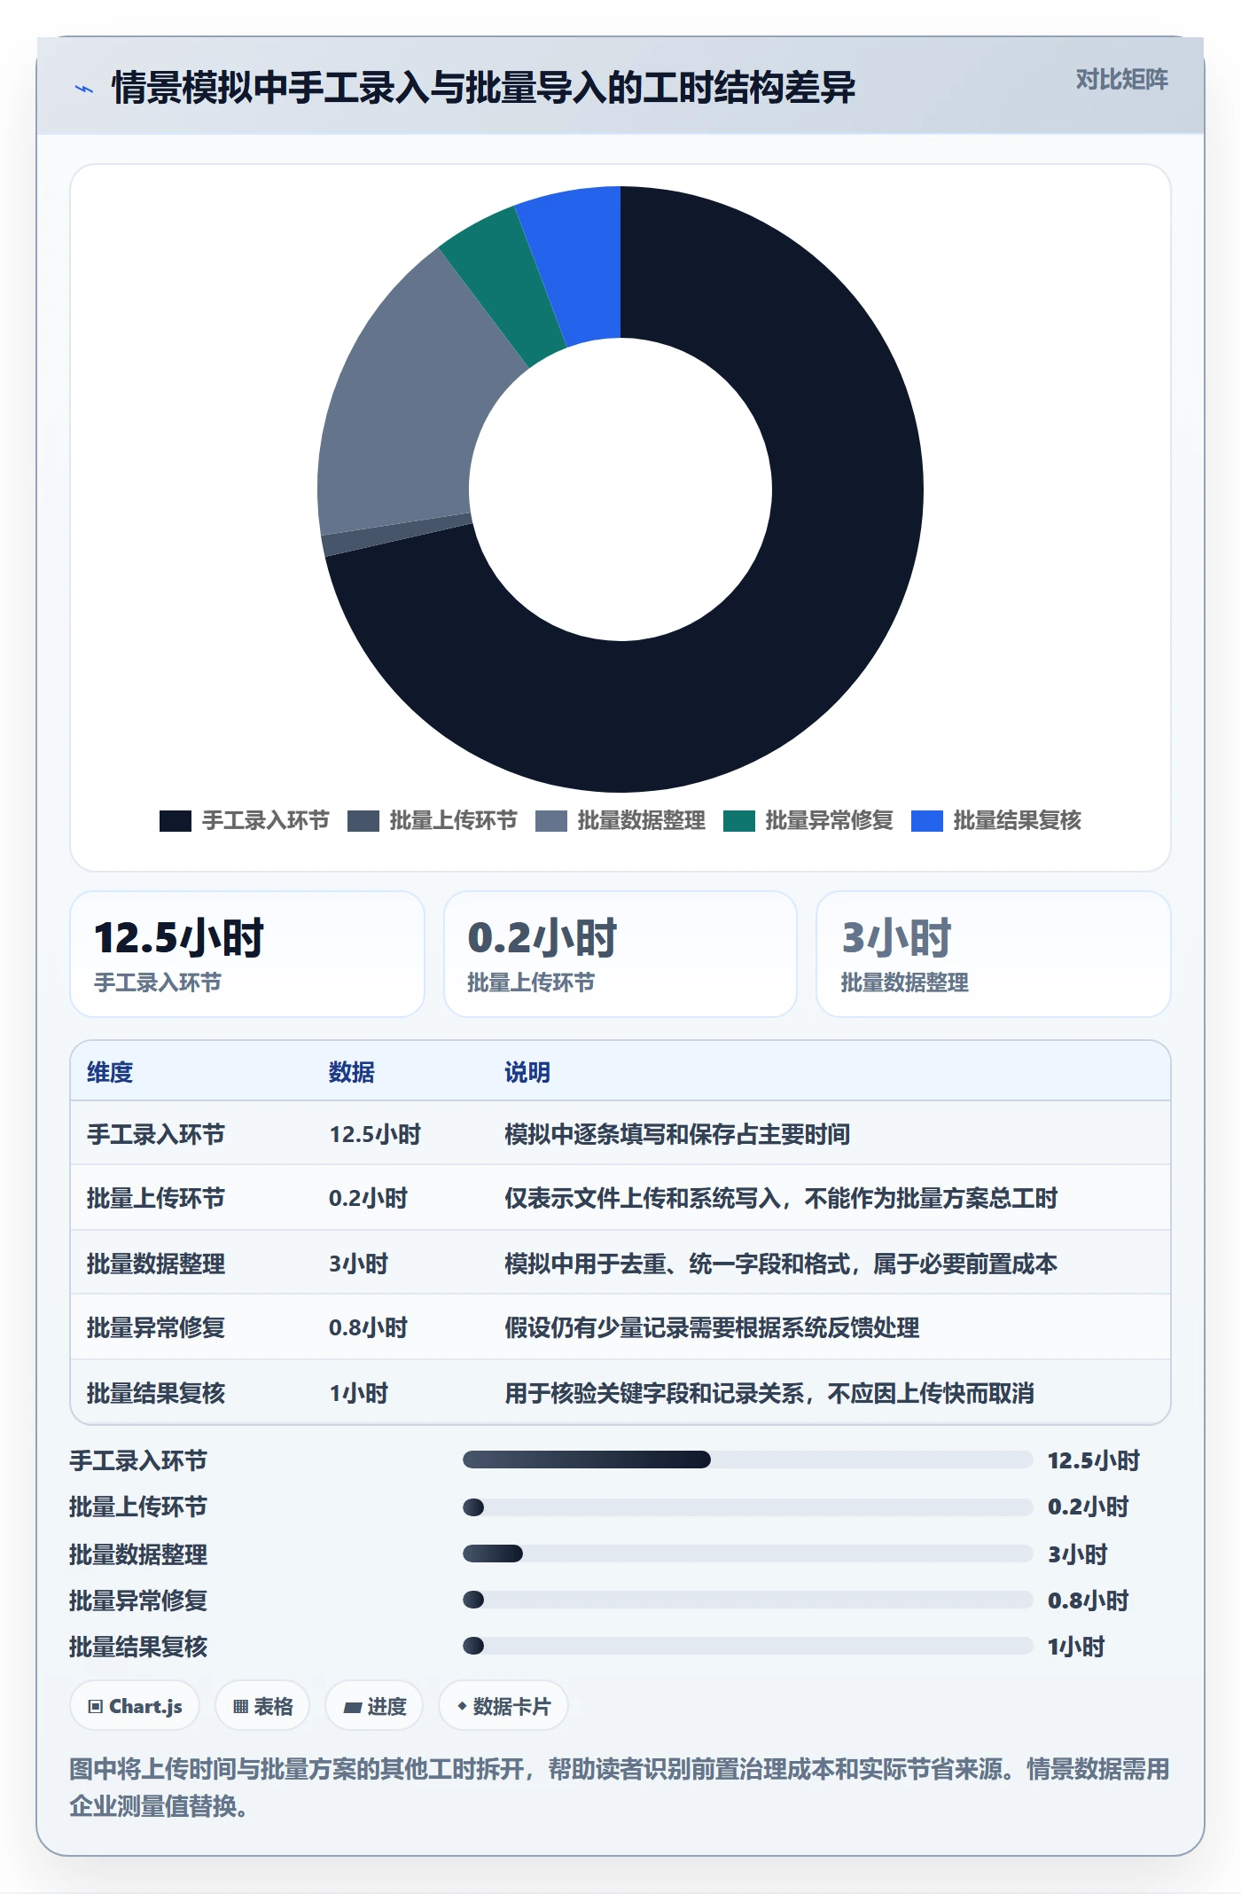The image size is (1241, 1894).
Task: Click the 批量上传环节 progress bar
Action: 747,1507
